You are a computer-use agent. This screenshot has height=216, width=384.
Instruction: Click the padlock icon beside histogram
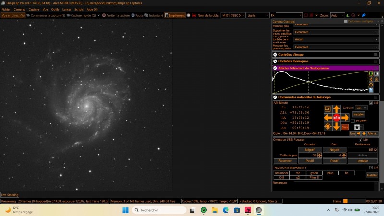pos(376,79)
